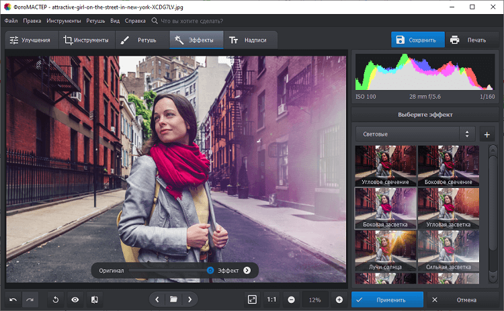Click the Оригинал–Эффект slider handle

210,270
